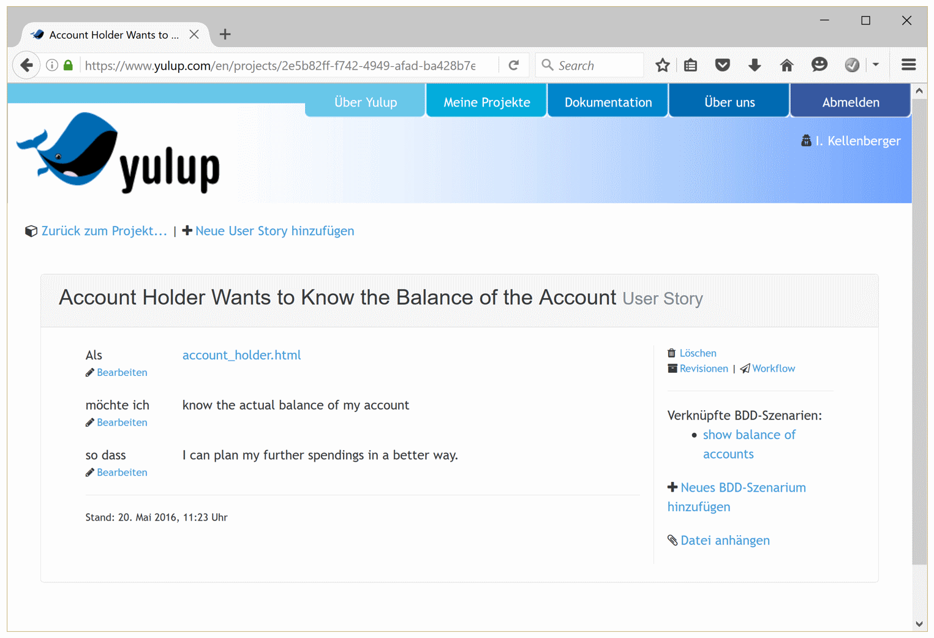Open a new browser tab with plus

tap(225, 34)
